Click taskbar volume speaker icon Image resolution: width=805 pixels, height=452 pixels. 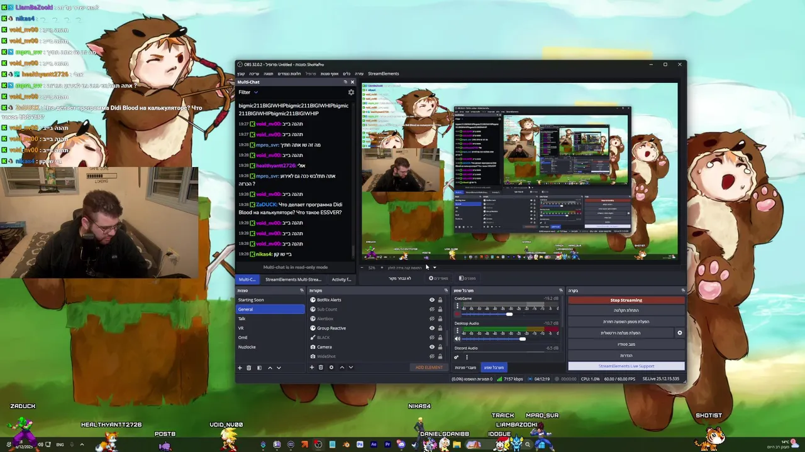coord(40,444)
